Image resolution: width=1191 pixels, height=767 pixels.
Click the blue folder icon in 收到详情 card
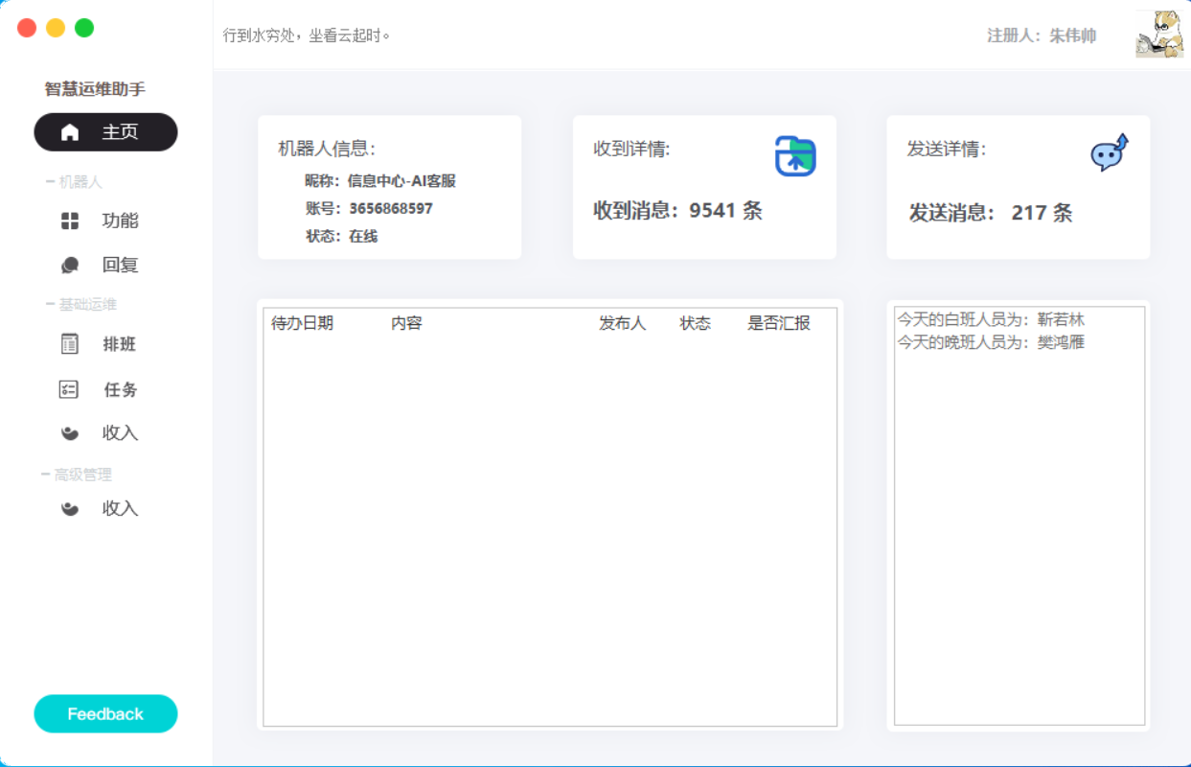click(795, 156)
